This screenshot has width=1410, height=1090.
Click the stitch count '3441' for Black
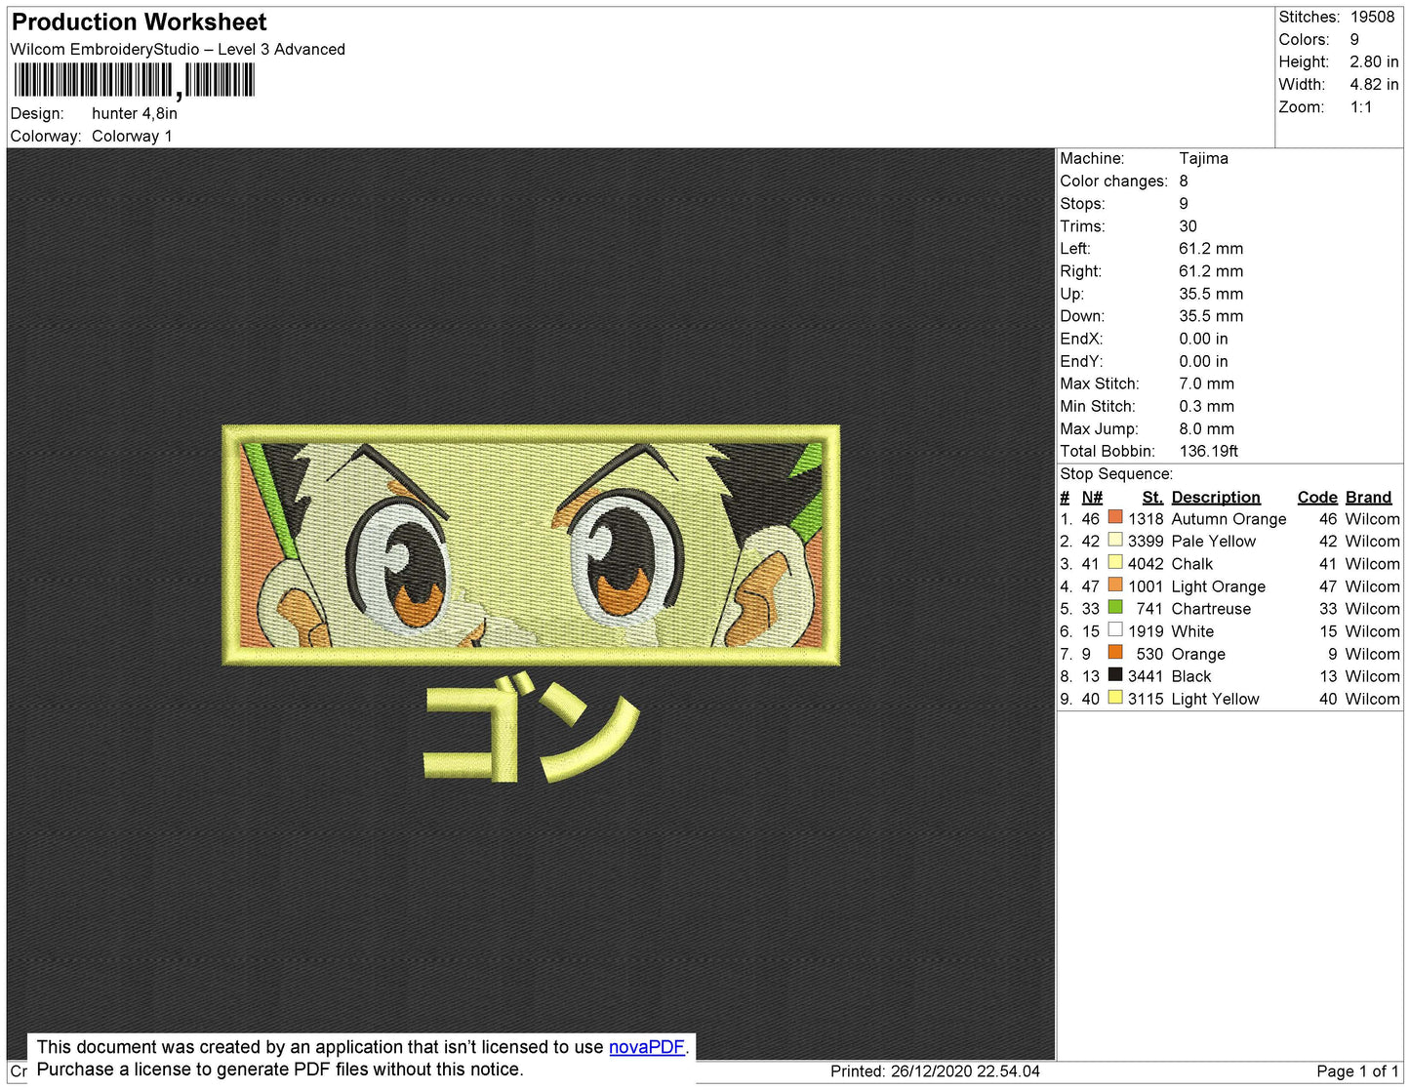pyautogui.click(x=1146, y=676)
